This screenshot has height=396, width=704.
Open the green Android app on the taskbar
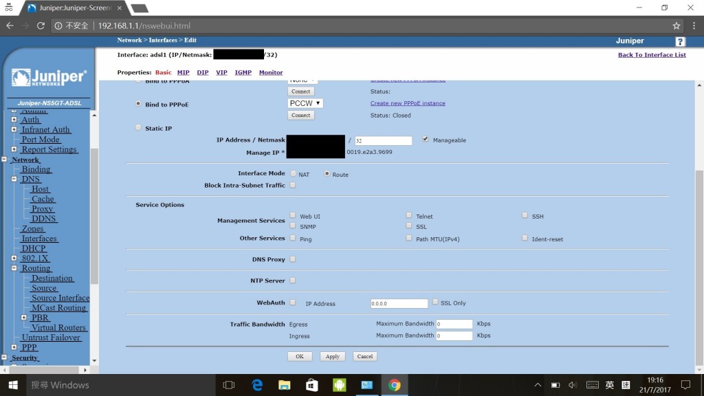pos(340,385)
